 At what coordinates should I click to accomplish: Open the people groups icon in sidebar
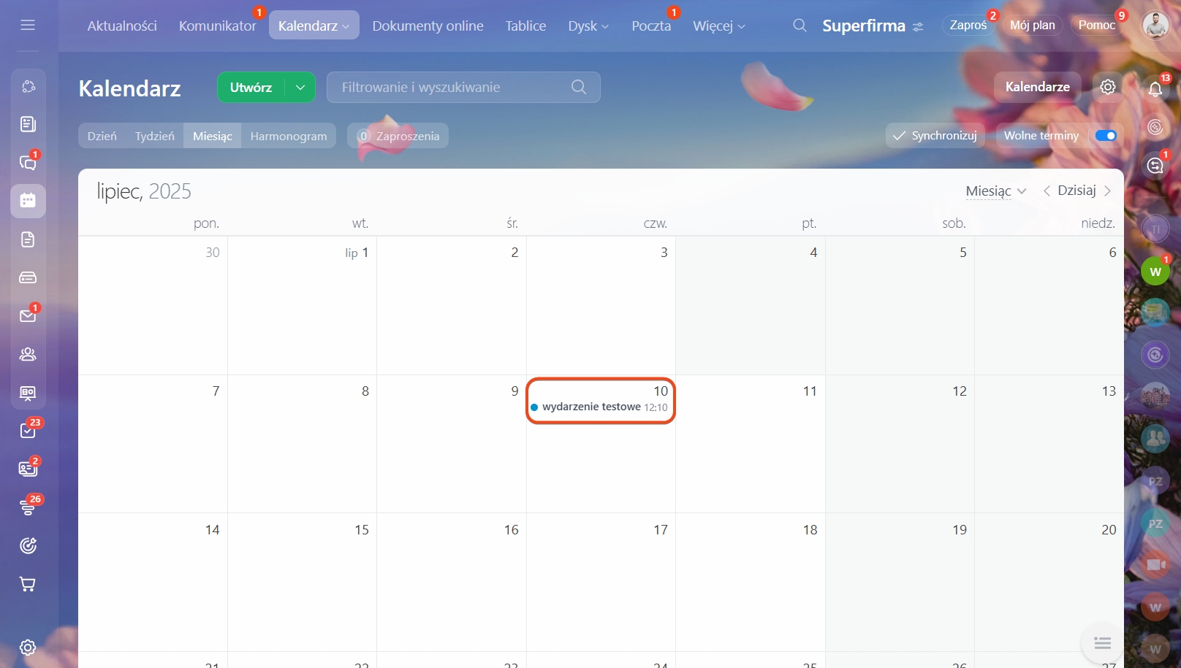pyautogui.click(x=28, y=354)
